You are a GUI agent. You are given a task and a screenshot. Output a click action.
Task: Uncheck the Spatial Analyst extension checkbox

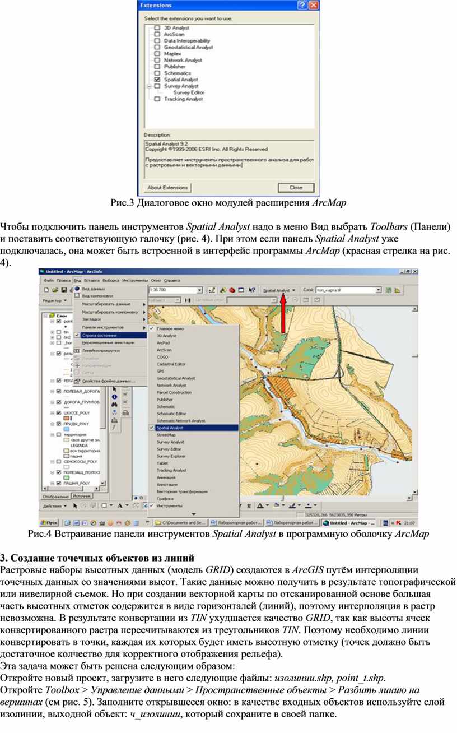pyautogui.click(x=157, y=80)
